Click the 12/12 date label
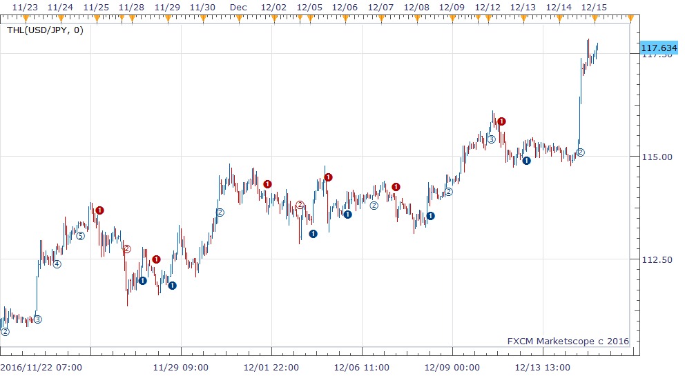 pos(488,8)
